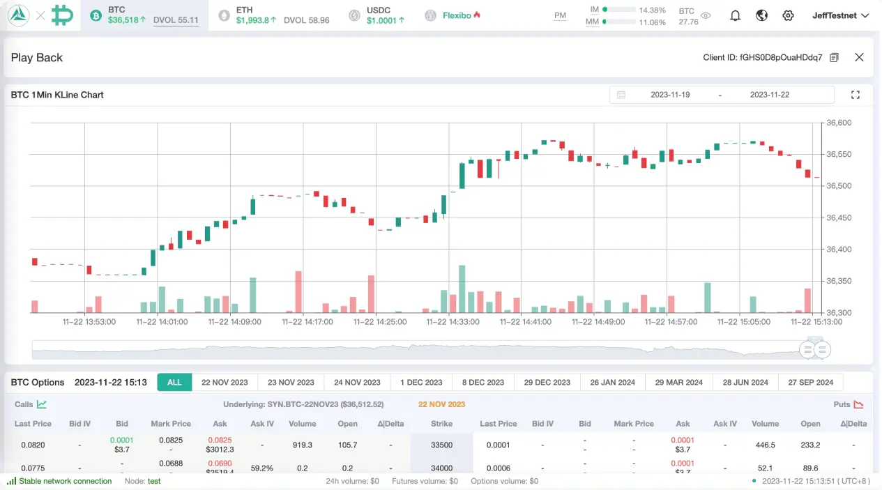Copy the Client ID

[x=834, y=57]
